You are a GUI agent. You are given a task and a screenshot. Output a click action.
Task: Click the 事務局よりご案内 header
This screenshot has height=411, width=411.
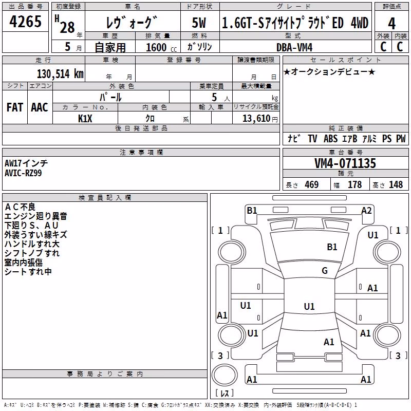click(105, 374)
